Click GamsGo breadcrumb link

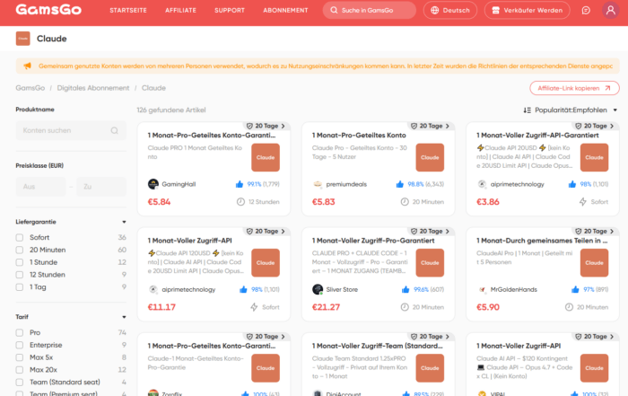30,88
